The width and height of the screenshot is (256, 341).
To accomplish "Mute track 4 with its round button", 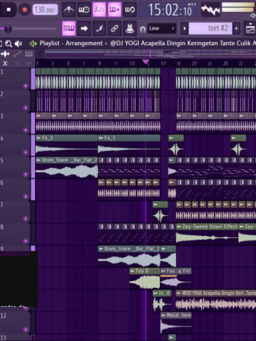I will (x=25, y=152).
